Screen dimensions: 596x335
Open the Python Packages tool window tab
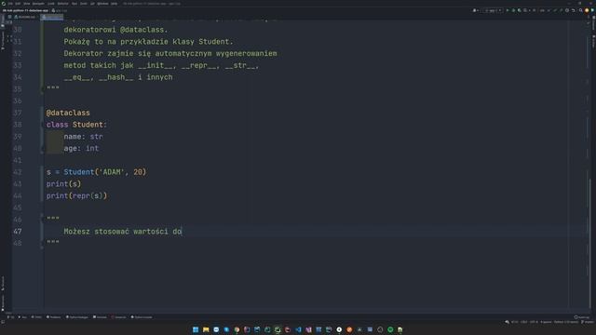coord(77,317)
